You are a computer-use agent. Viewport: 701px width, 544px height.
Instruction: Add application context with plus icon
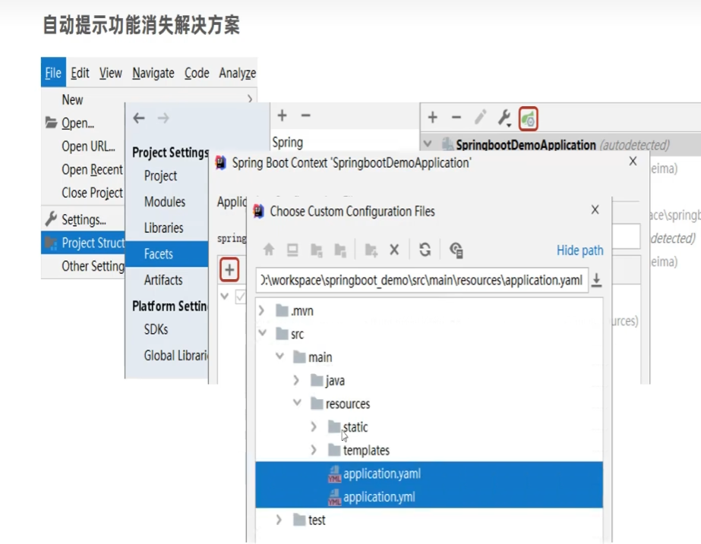click(x=432, y=118)
